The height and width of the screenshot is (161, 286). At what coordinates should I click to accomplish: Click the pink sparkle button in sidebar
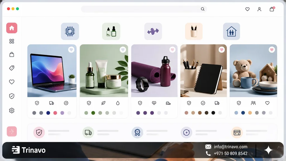[12, 131]
